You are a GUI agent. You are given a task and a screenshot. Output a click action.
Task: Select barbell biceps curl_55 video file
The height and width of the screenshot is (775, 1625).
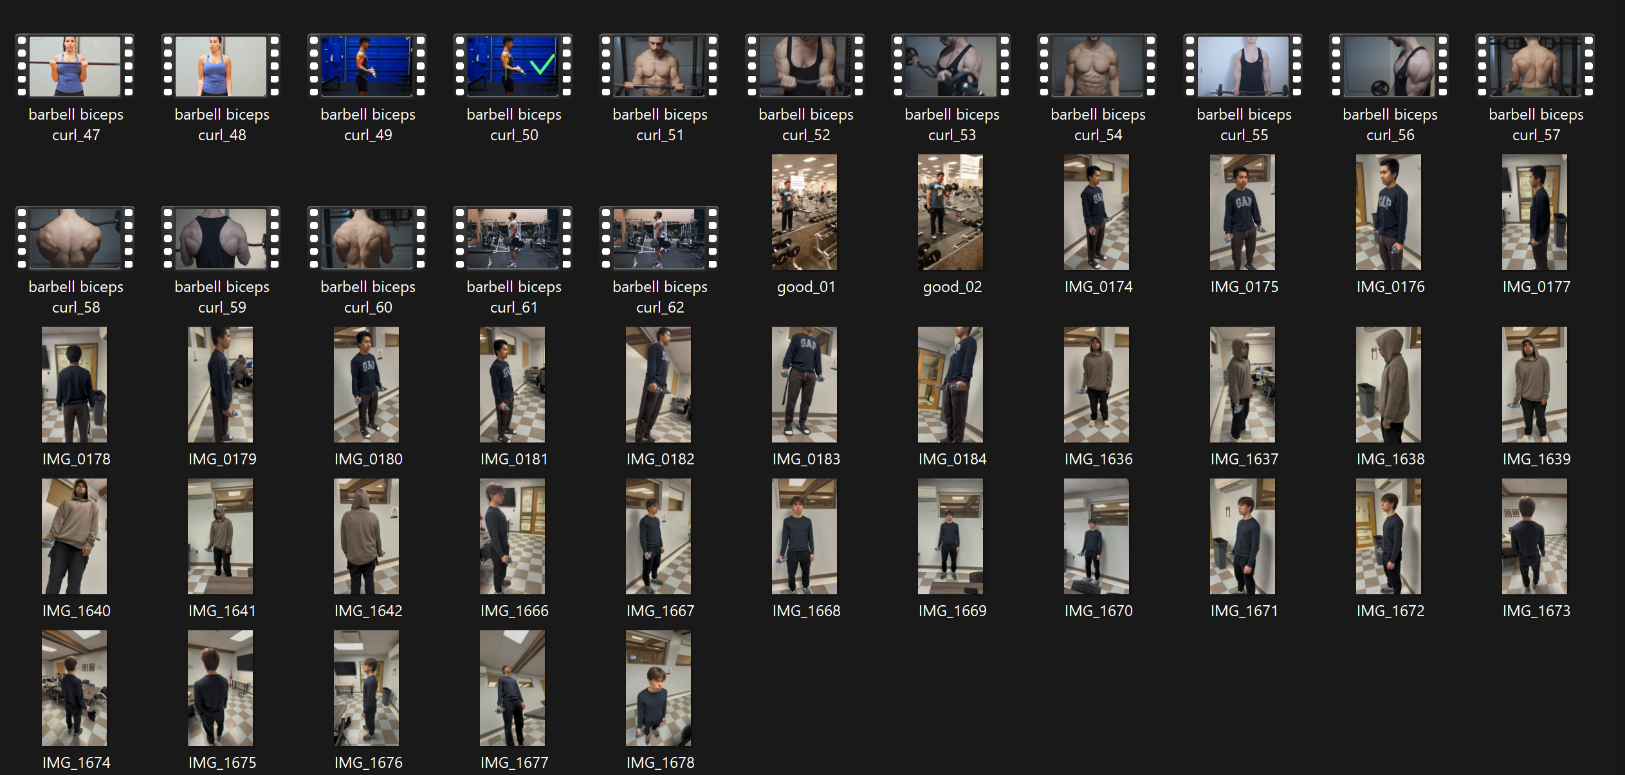1243,66
